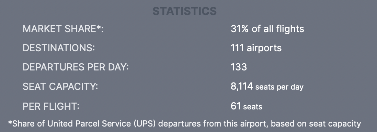
Task: Click the asterisk after MARKET SHARE
Action: 99,27
